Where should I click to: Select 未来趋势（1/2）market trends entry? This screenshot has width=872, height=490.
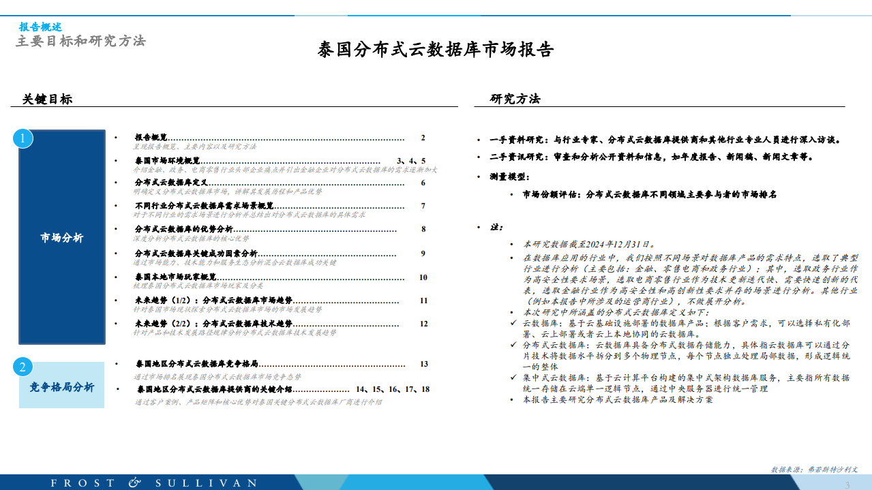[x=213, y=301]
